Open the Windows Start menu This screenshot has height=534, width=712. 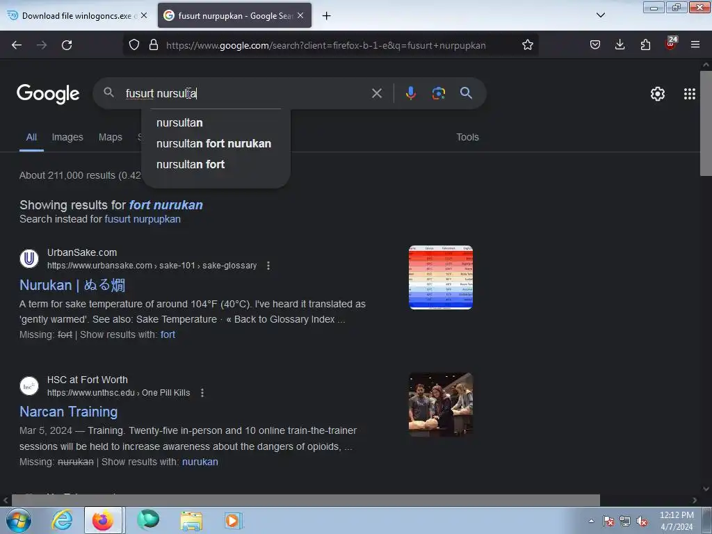[19, 520]
